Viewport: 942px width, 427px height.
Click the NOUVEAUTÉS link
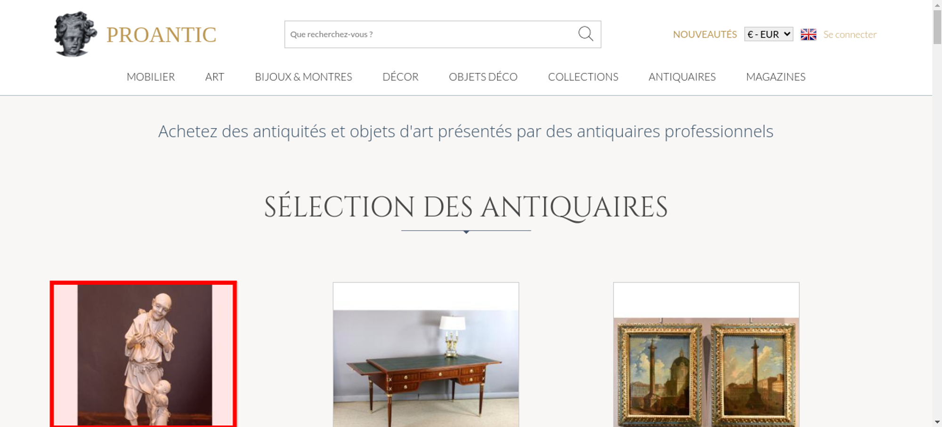pos(705,34)
